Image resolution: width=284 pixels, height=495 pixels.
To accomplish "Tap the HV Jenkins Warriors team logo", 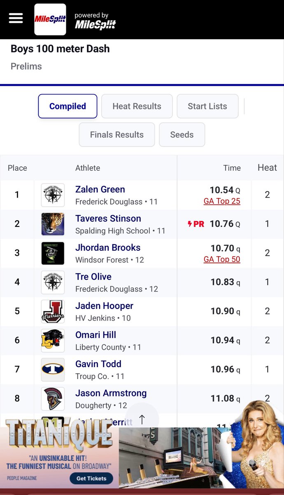I will click(x=53, y=311).
